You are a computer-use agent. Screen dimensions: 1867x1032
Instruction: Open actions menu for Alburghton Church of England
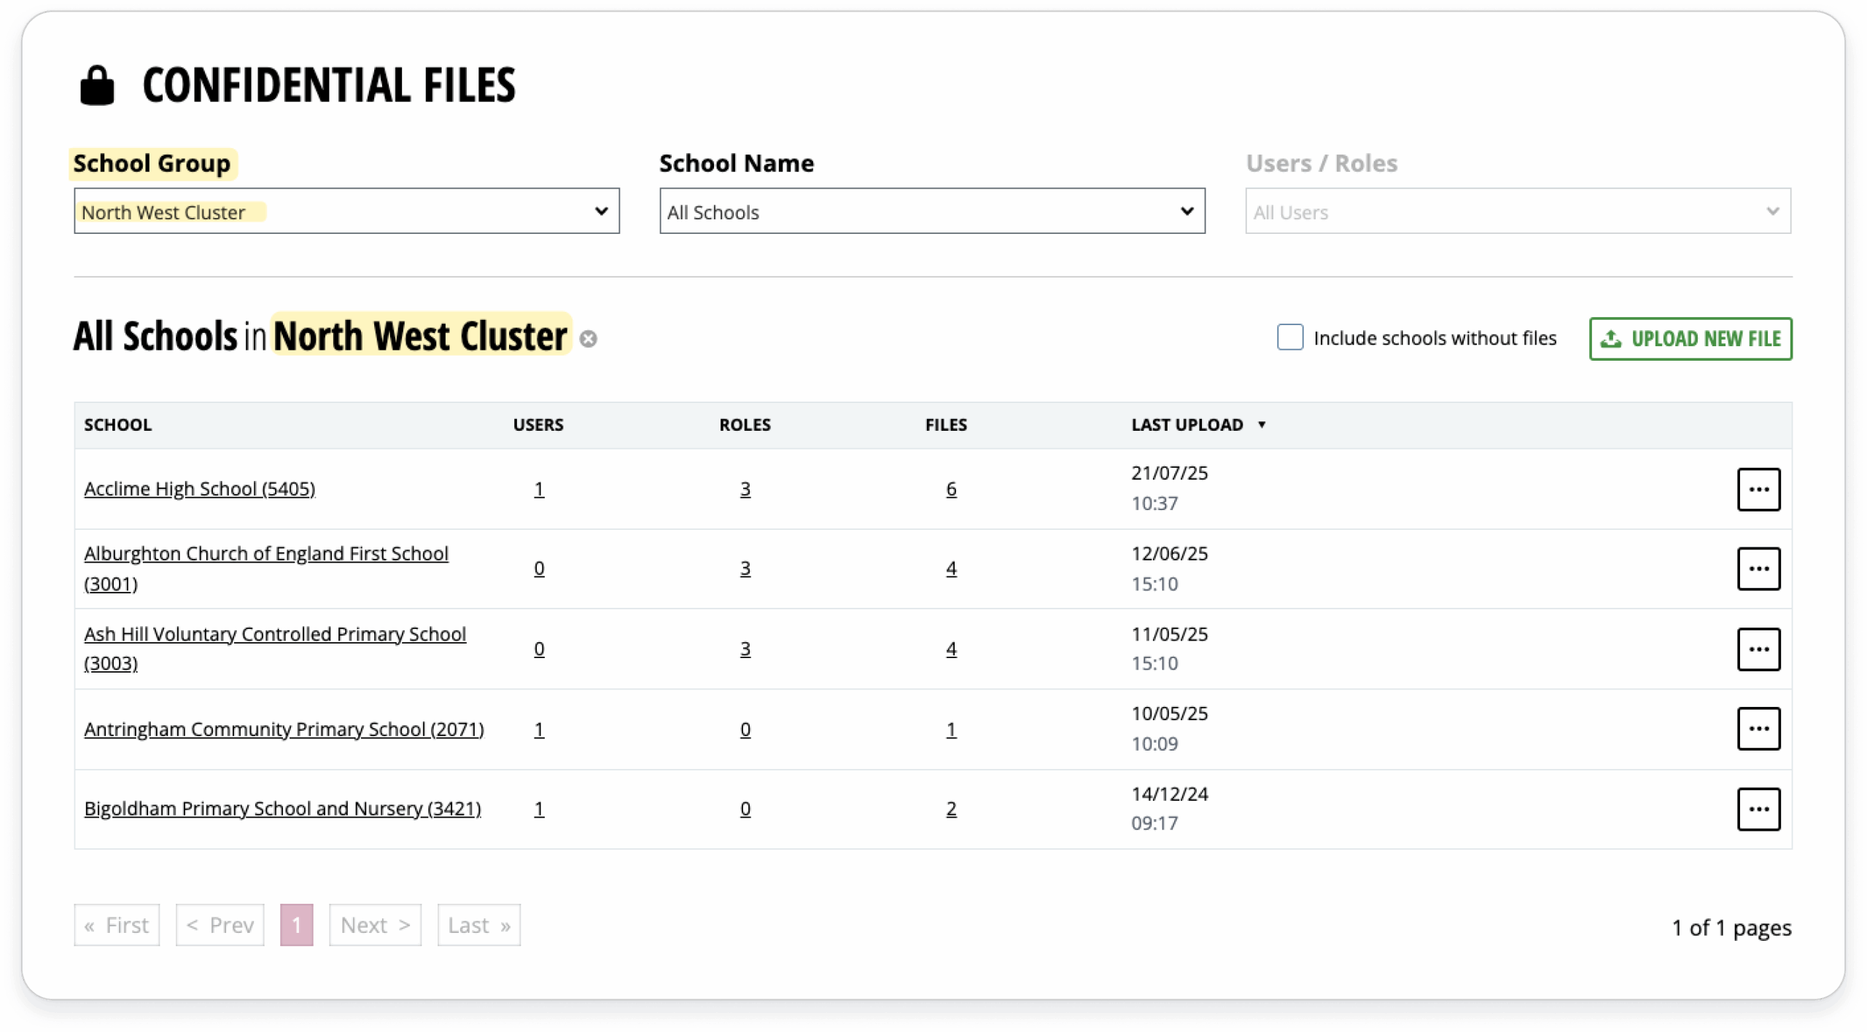(x=1758, y=568)
